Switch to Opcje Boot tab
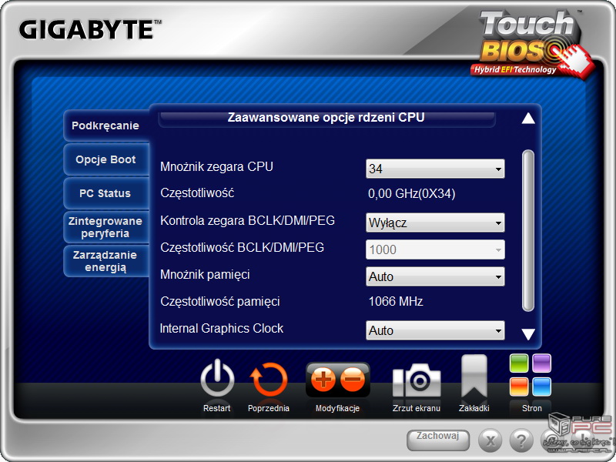This screenshot has height=462, width=616. tap(105, 159)
